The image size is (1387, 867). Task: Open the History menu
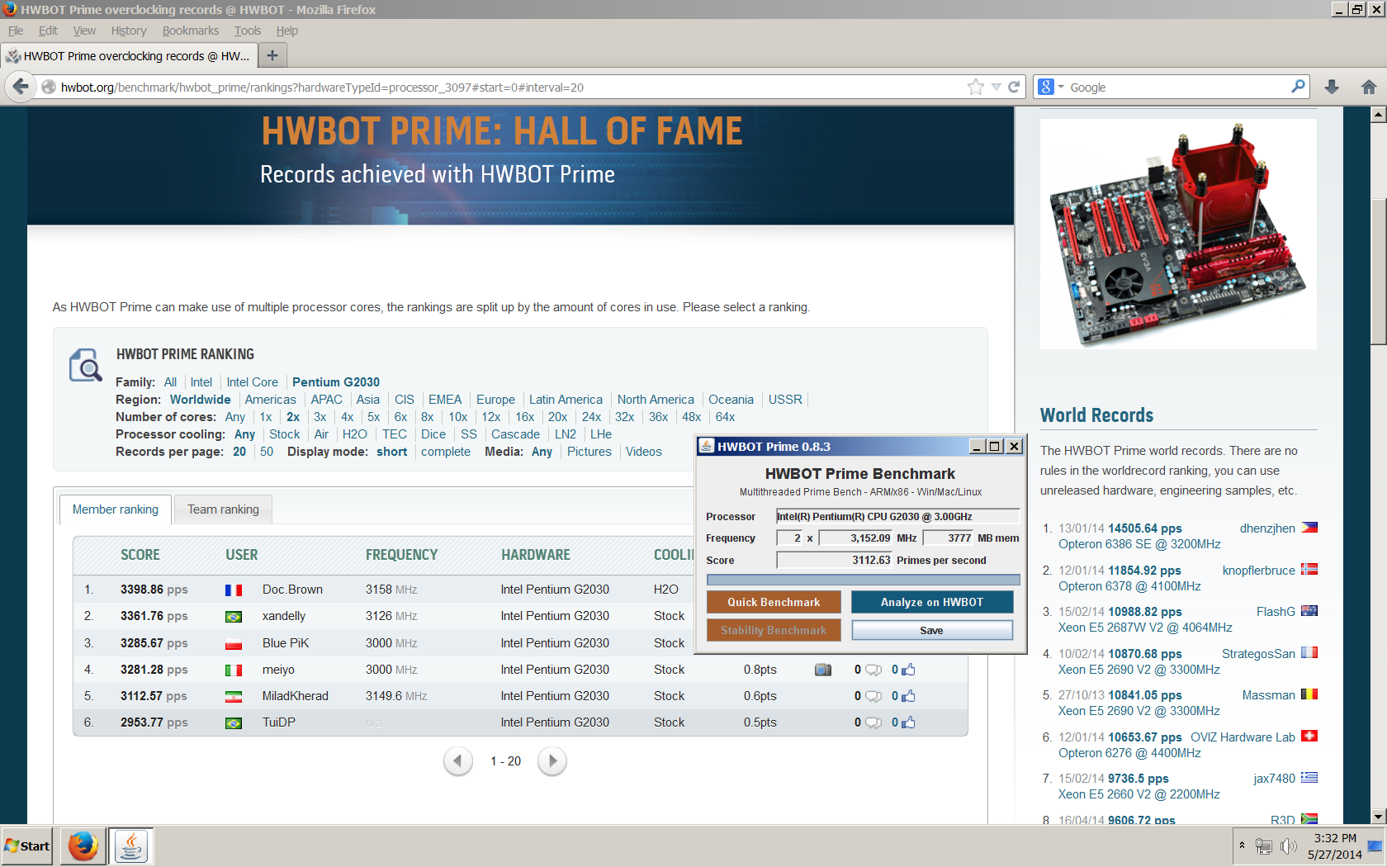[x=129, y=31]
